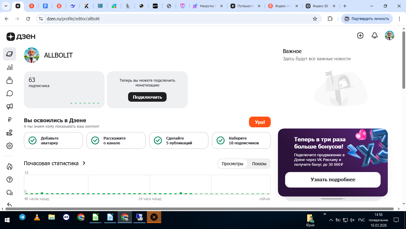The image size is (406, 229).
Task: Open File Explorer from the taskbar
Action: click(52, 217)
